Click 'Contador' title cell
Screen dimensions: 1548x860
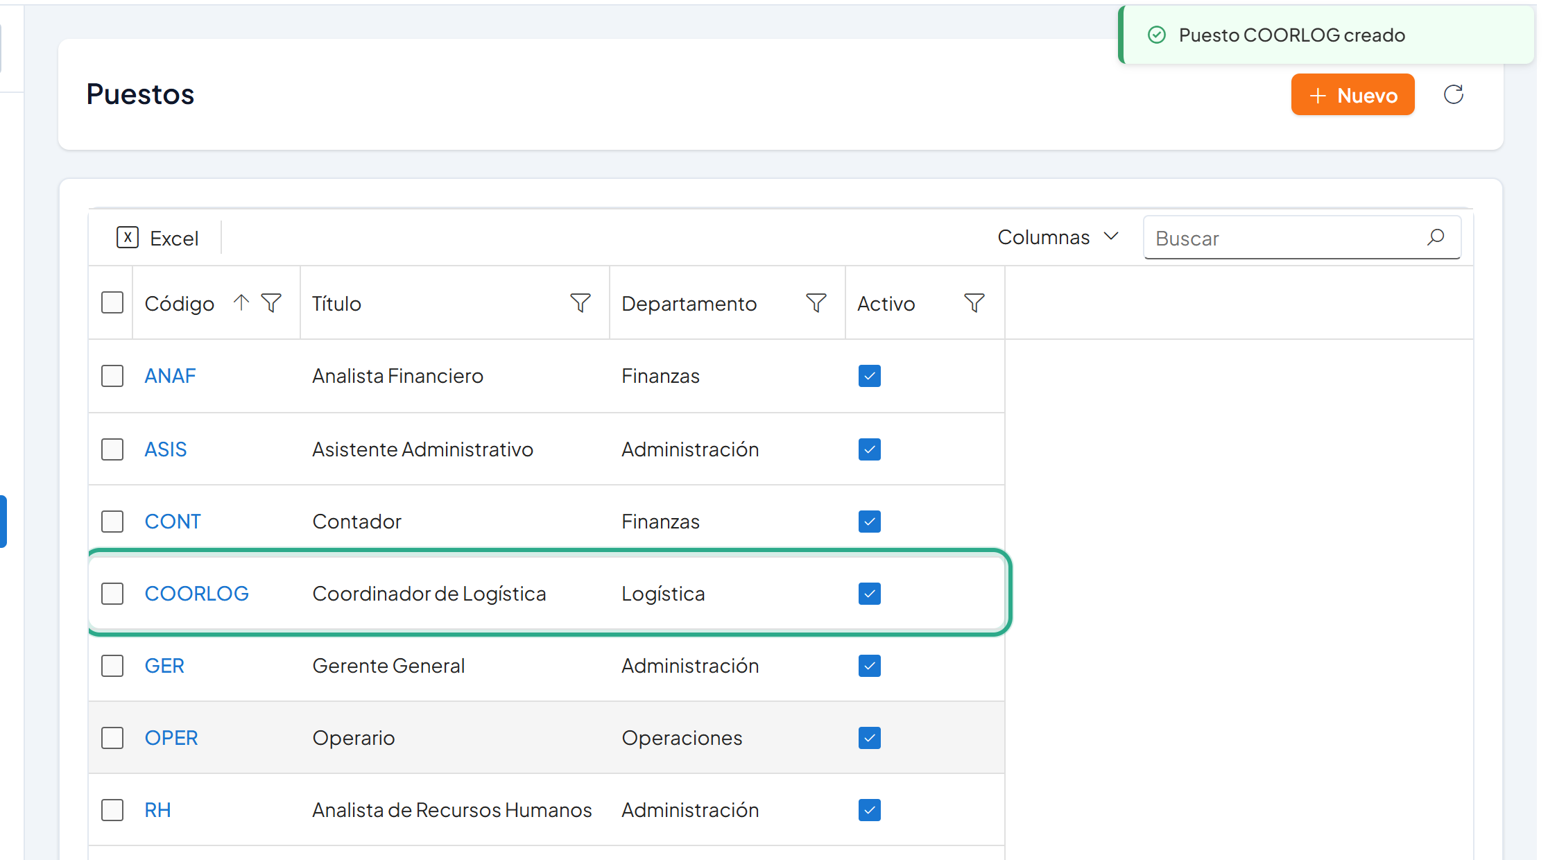[x=356, y=522]
